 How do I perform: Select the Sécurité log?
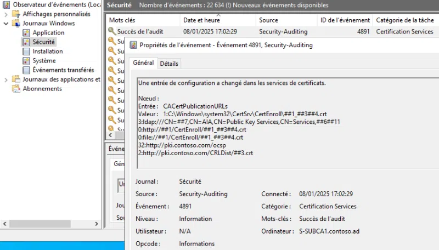point(44,42)
